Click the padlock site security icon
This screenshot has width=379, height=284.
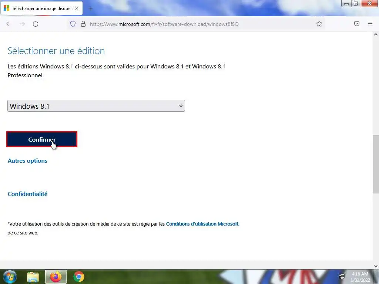click(83, 24)
